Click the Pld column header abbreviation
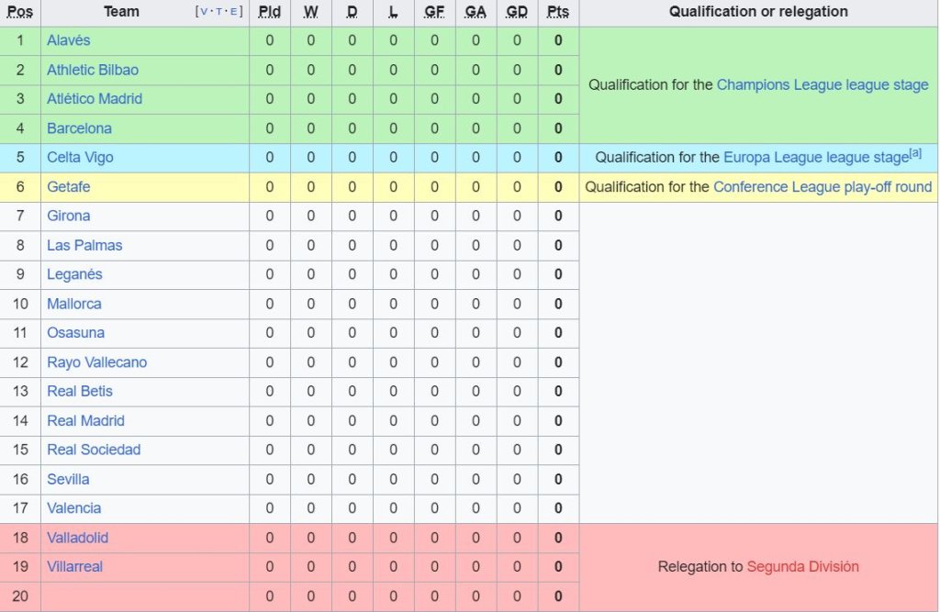 point(270,12)
